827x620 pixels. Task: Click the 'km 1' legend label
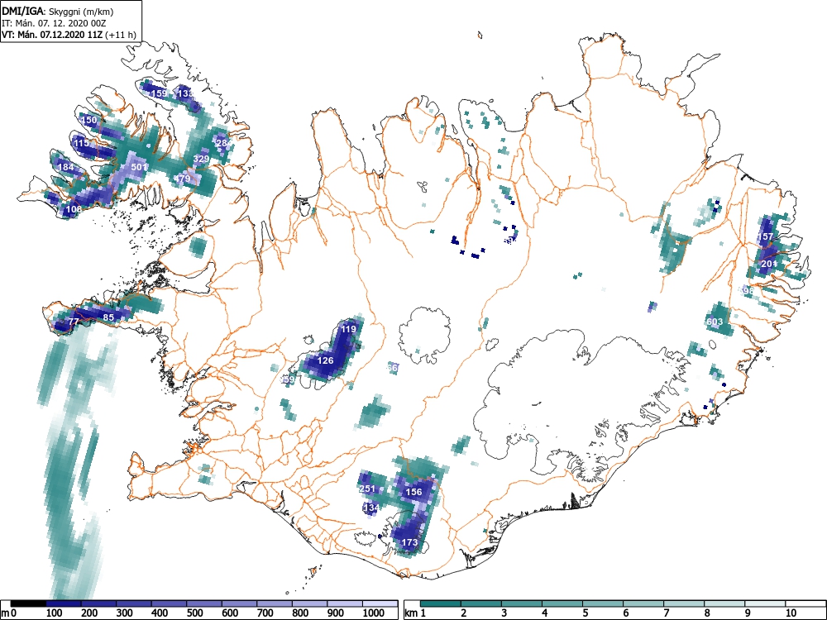416,613
